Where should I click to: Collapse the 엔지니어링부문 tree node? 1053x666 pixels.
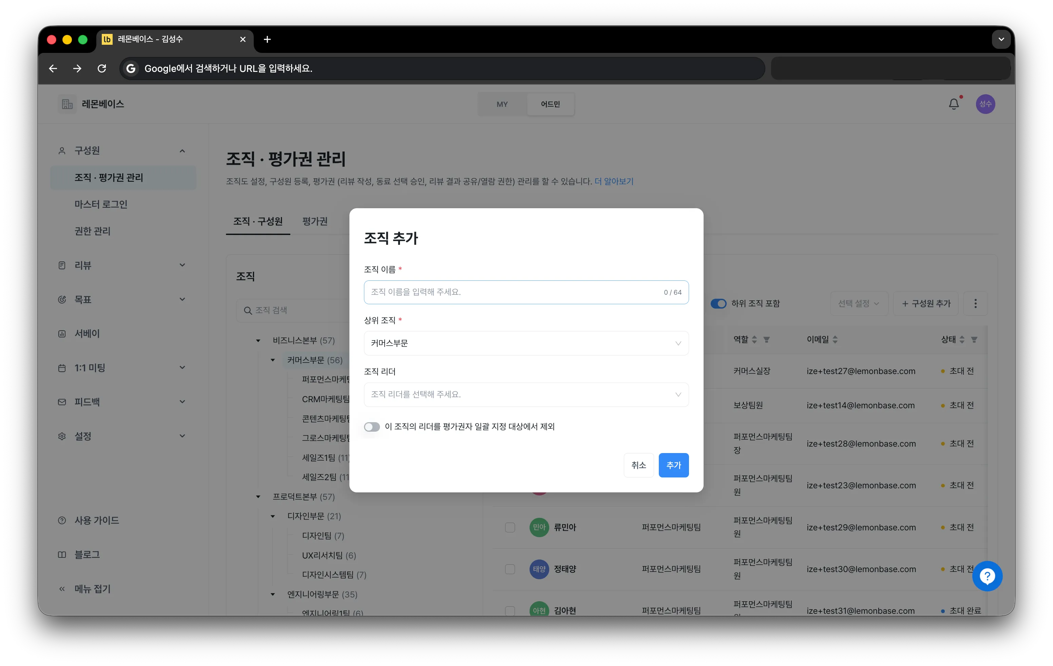pyautogui.click(x=272, y=594)
